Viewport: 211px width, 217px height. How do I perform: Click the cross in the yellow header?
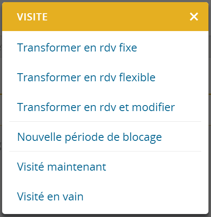(194, 17)
